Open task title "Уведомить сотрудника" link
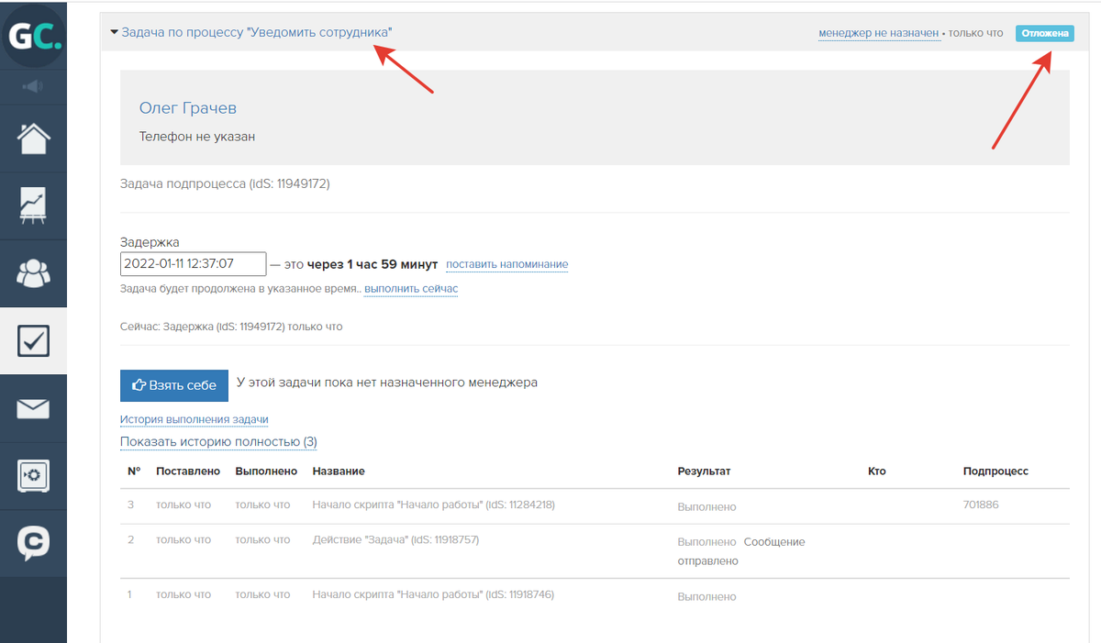 [257, 32]
